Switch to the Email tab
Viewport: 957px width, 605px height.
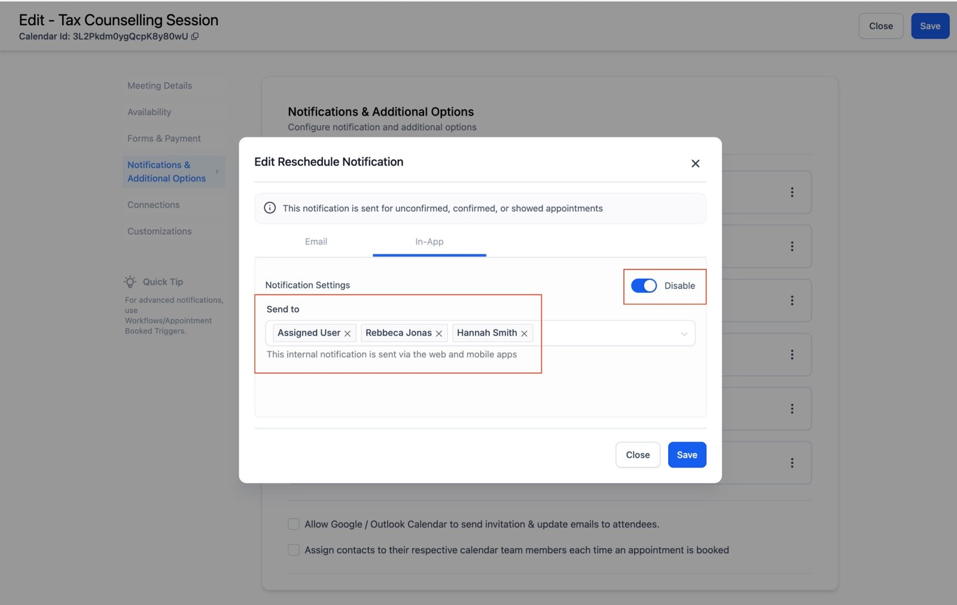[x=316, y=242]
